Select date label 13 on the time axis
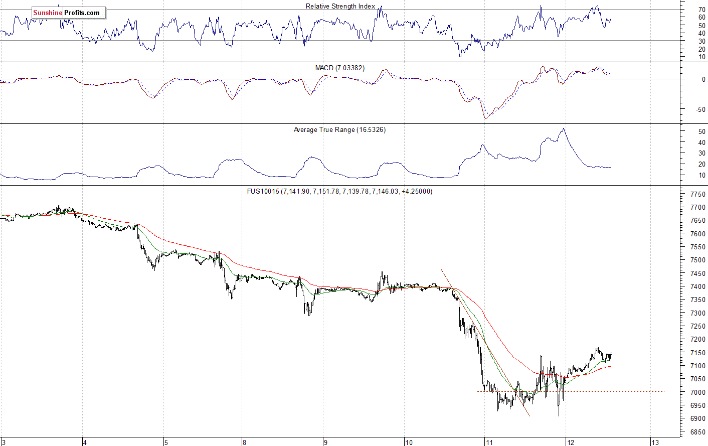 (655, 442)
